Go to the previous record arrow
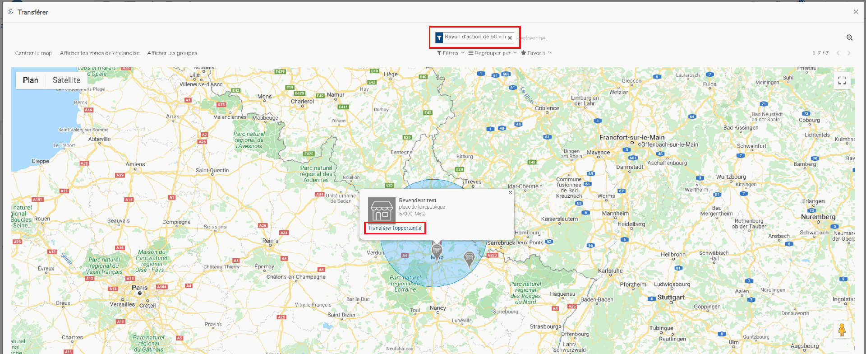This screenshot has width=866, height=354. [838, 53]
